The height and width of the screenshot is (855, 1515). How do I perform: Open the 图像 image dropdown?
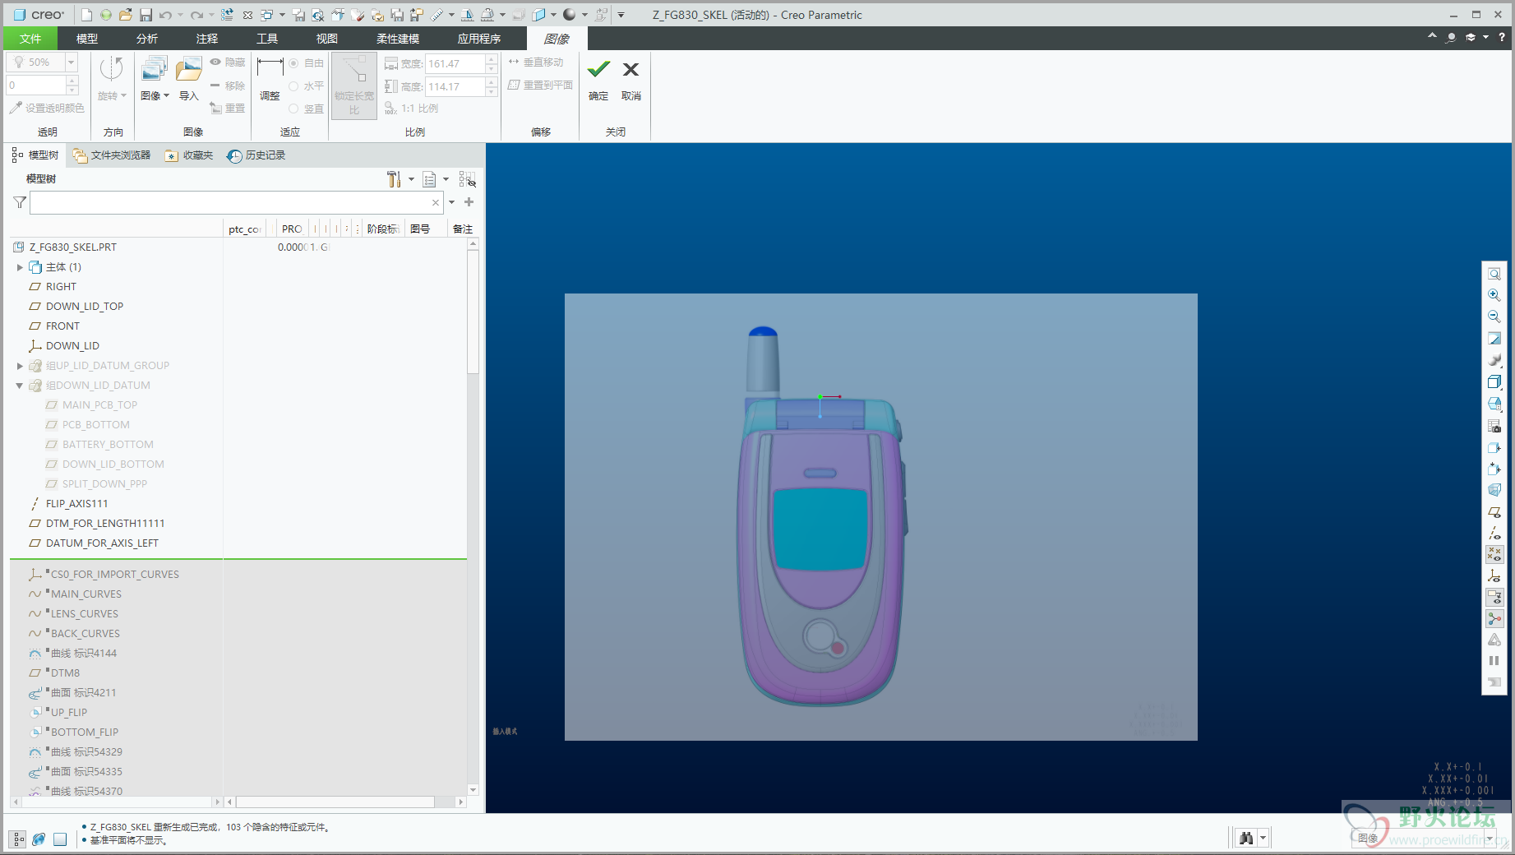pyautogui.click(x=155, y=96)
